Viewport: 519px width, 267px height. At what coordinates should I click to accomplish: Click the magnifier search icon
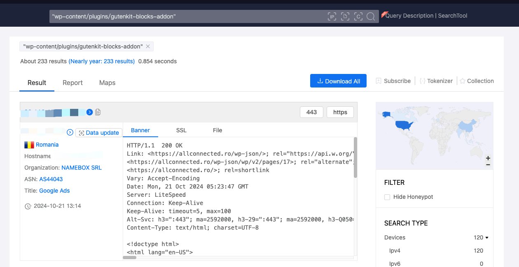[371, 16]
